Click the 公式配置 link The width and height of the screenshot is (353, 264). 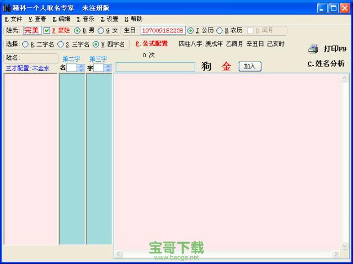click(152, 43)
